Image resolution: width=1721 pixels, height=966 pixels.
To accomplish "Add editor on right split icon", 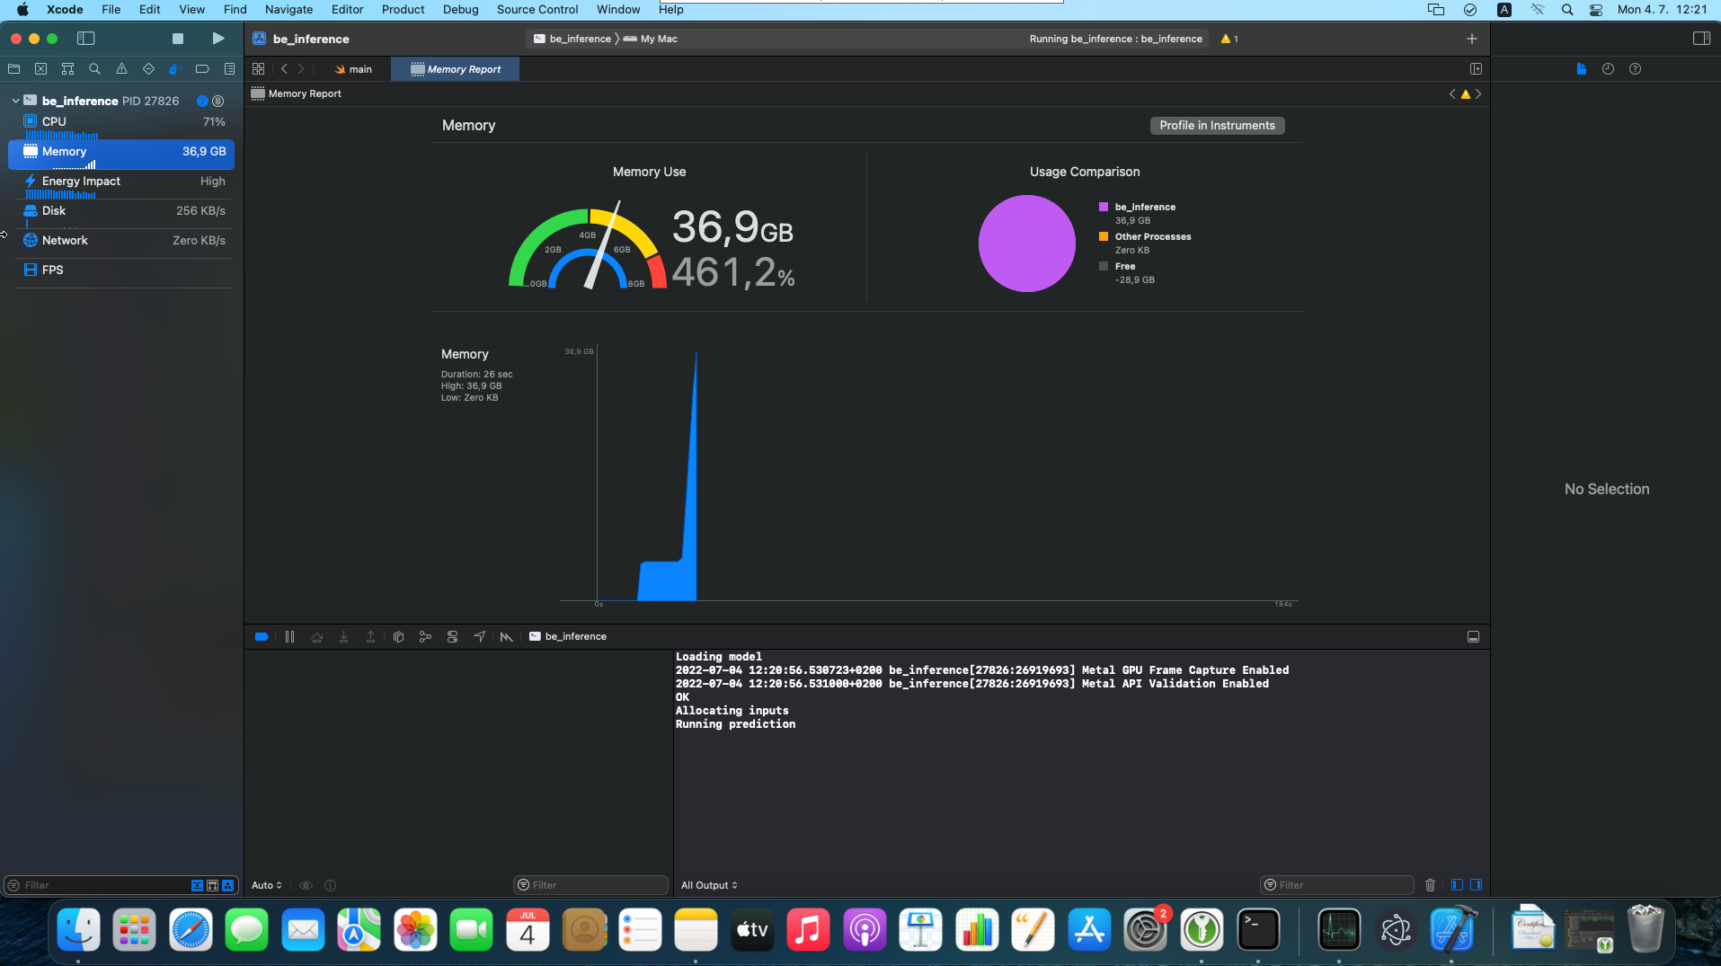I will (1476, 69).
